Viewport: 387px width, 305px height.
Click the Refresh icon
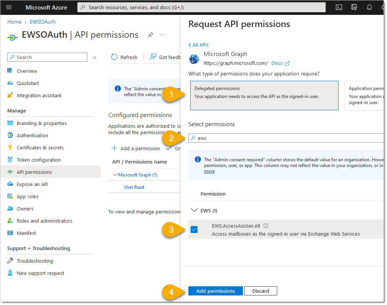click(114, 57)
